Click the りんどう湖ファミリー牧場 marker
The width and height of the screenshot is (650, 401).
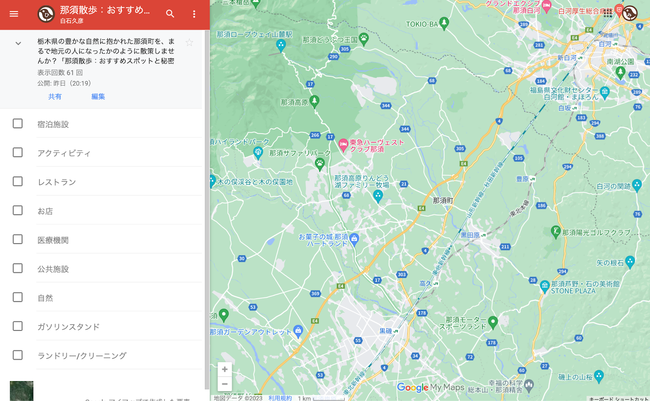[x=378, y=196]
